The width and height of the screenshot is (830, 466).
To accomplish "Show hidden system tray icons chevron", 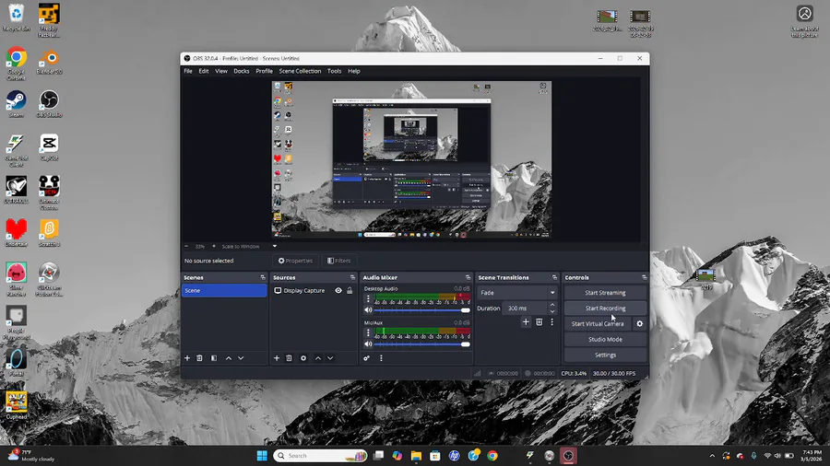I will [712, 456].
